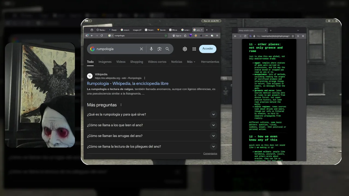Open Google quick settings gear
349x196 pixels.
click(x=185, y=49)
